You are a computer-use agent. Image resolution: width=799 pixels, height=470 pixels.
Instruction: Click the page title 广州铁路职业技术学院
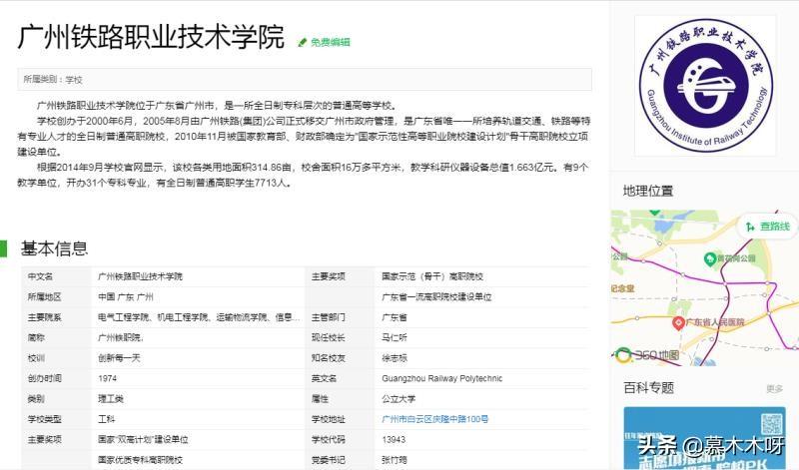[x=152, y=37]
